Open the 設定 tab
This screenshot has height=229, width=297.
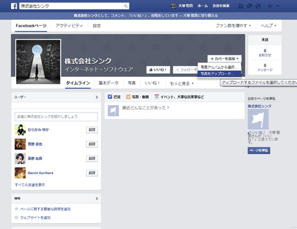[x=97, y=26]
